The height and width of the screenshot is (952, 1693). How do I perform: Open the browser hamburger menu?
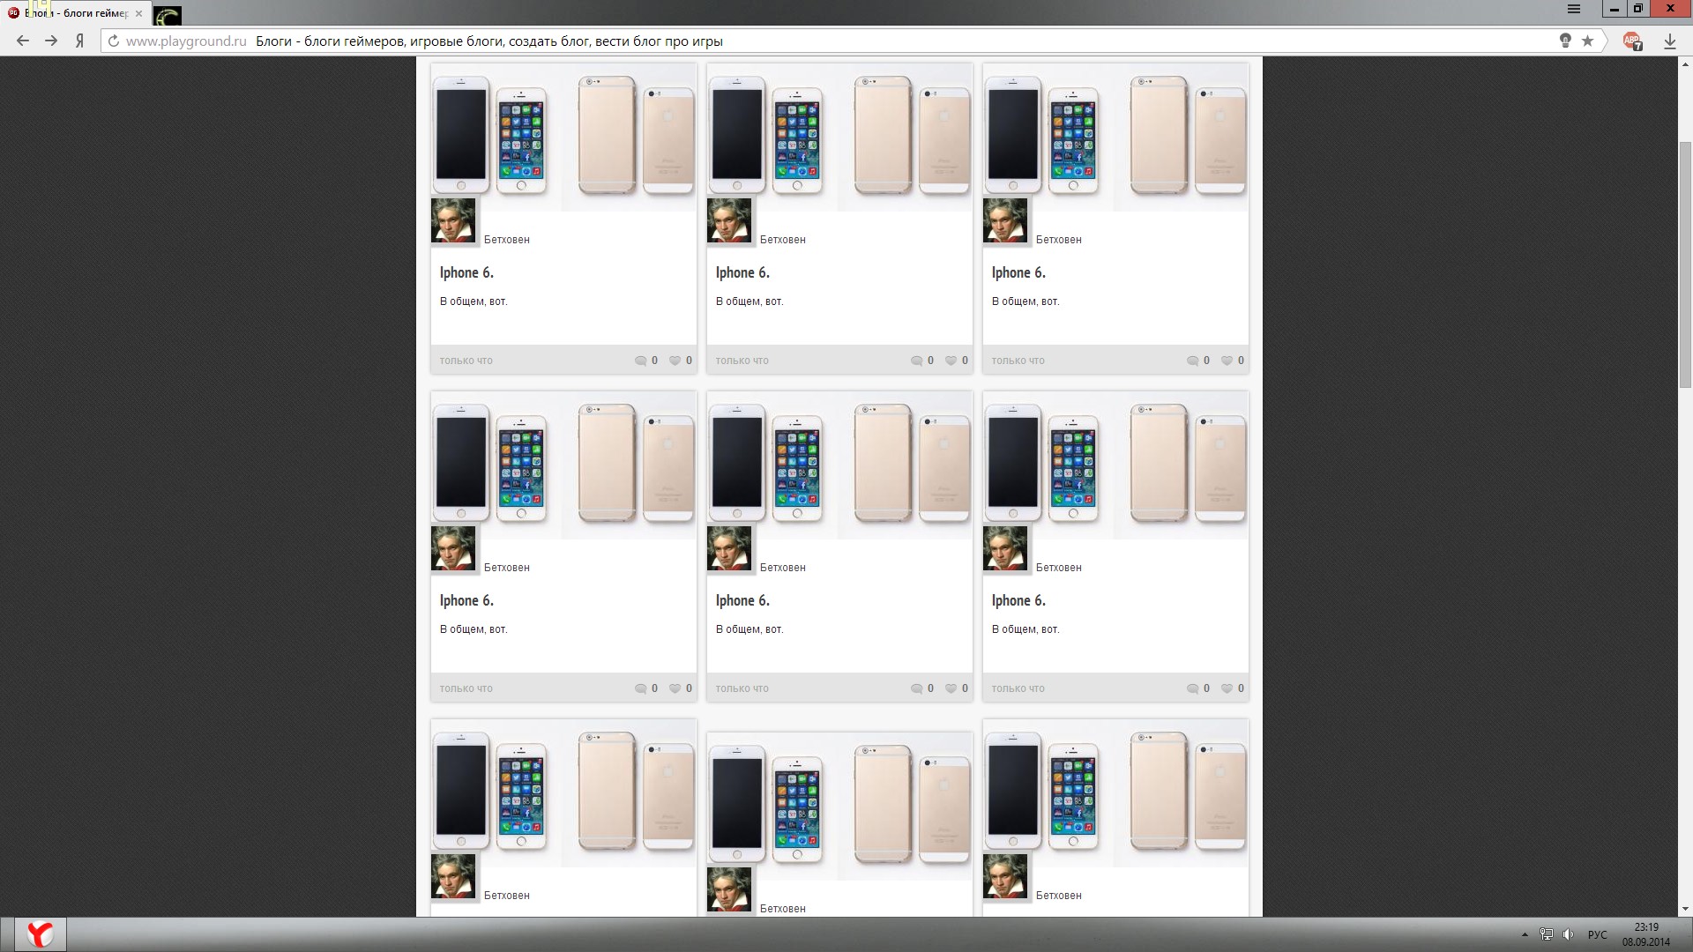click(1574, 9)
